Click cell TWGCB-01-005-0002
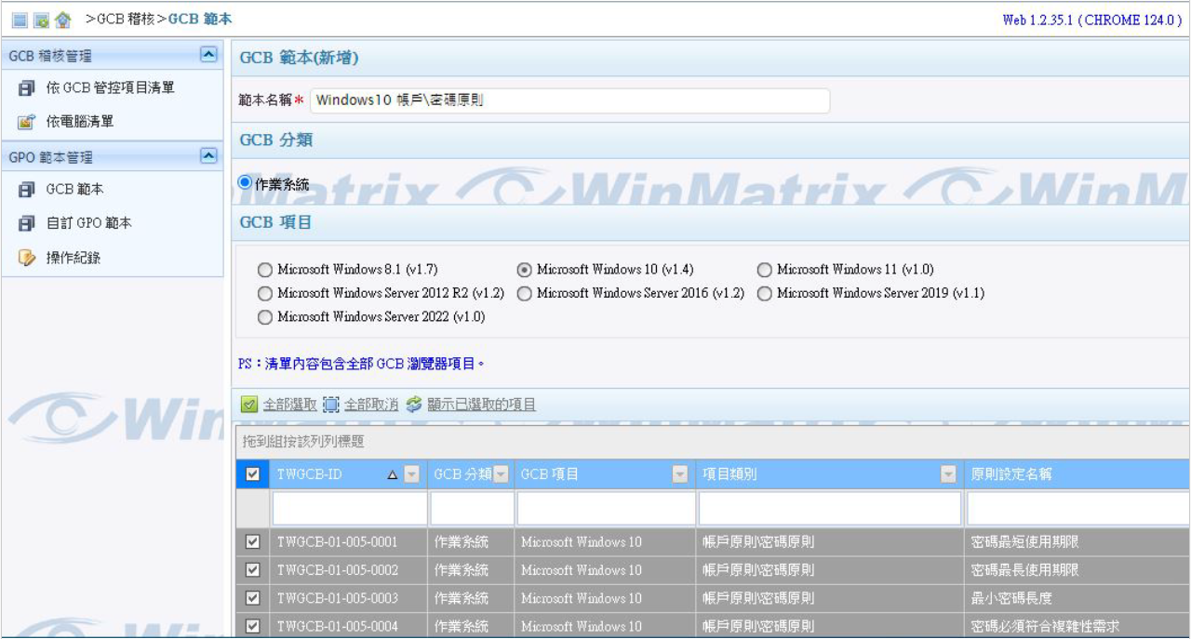The width and height of the screenshot is (1191, 639). [337, 570]
